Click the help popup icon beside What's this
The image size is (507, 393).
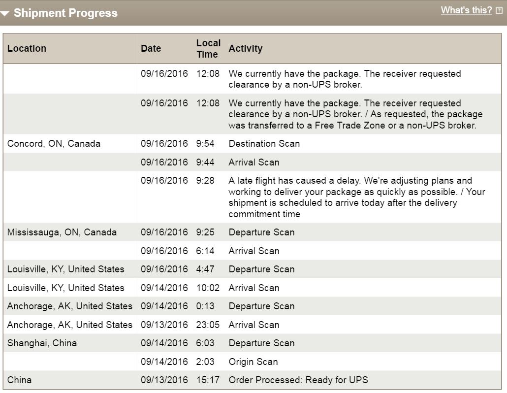click(499, 11)
